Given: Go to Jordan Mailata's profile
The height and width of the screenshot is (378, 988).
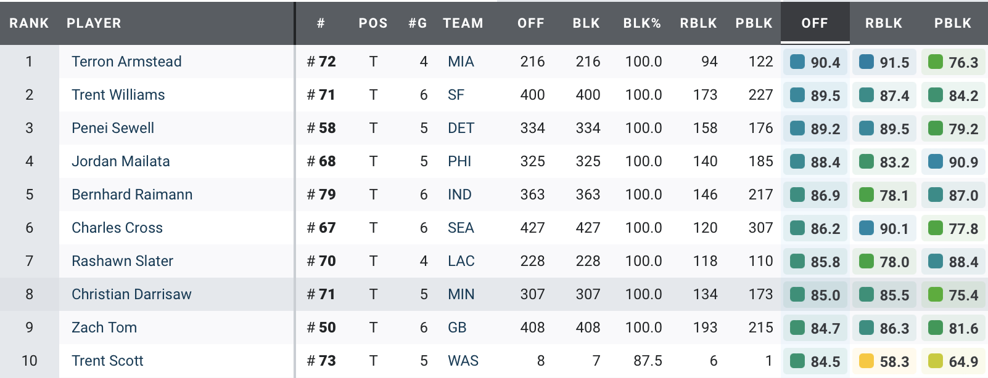Looking at the screenshot, I should point(120,161).
